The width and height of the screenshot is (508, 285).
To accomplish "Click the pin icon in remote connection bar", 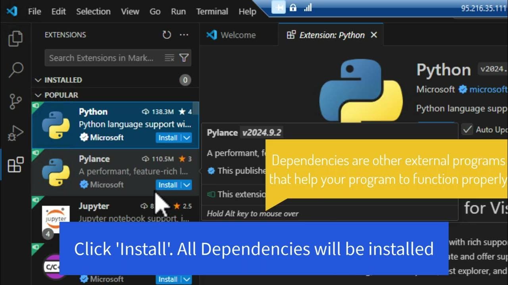I will [279, 8].
